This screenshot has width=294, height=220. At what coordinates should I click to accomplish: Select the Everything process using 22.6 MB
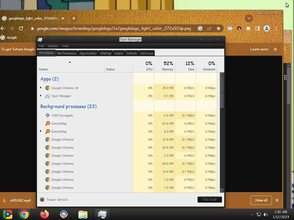pyautogui.click(x=127, y=123)
